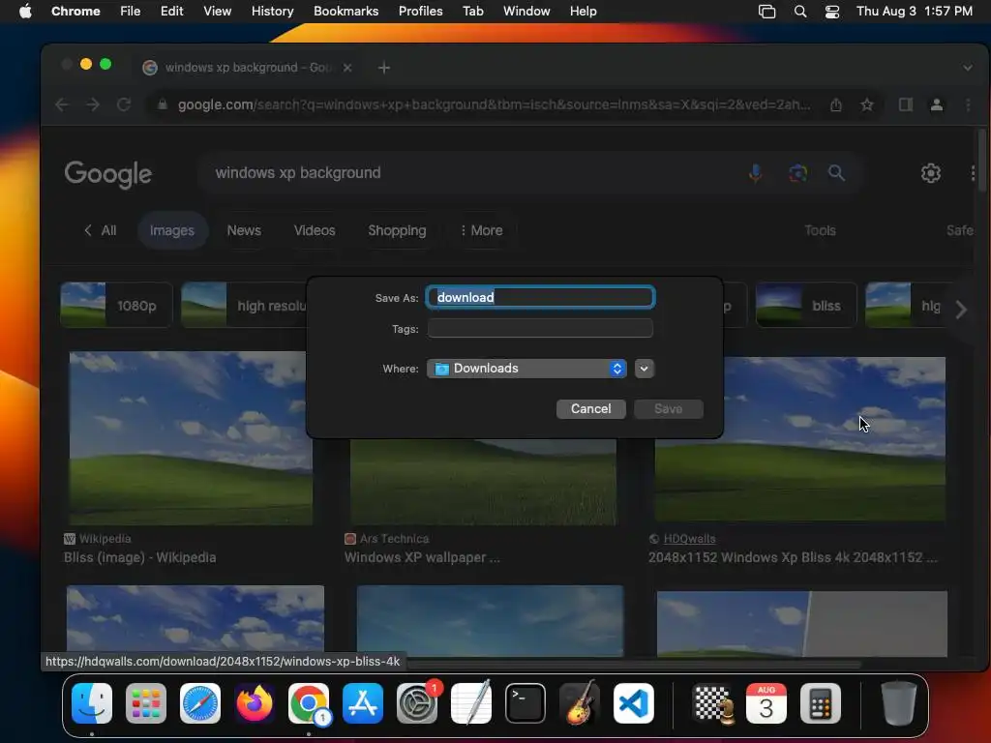
Task: Click the magnifier search icon
Action: coord(836,173)
